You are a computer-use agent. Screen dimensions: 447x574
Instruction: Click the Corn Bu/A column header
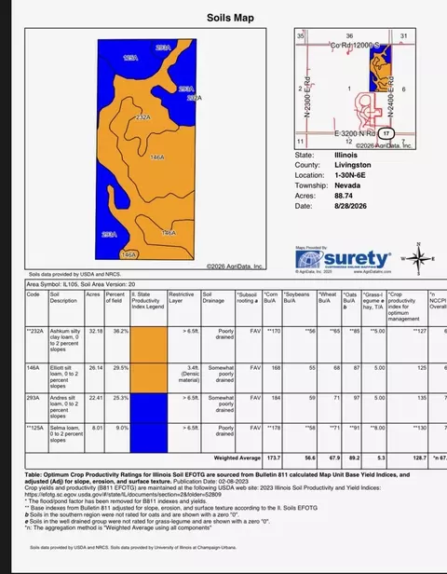click(271, 297)
